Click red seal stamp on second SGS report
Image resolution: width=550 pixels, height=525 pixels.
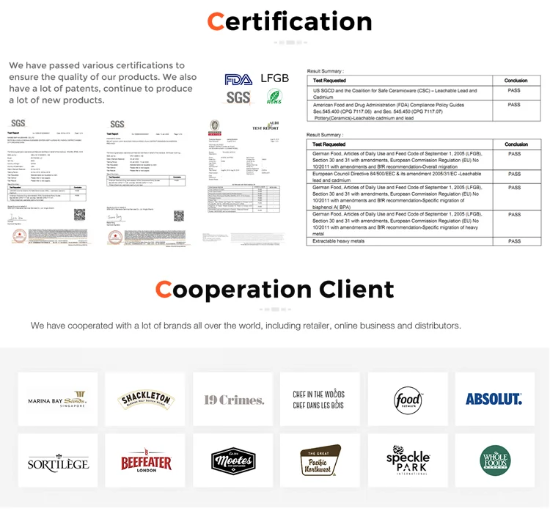(115, 238)
